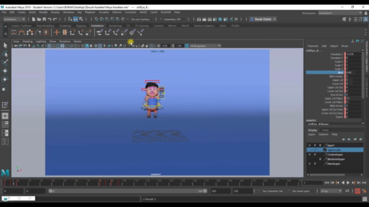Image resolution: width=369 pixels, height=207 pixels.
Task: Click the Options menu in layer editor
Action: [323, 135]
